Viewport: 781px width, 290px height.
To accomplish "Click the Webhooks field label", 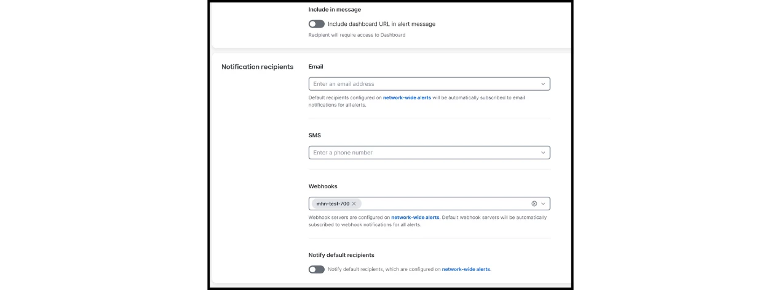I will [x=323, y=186].
